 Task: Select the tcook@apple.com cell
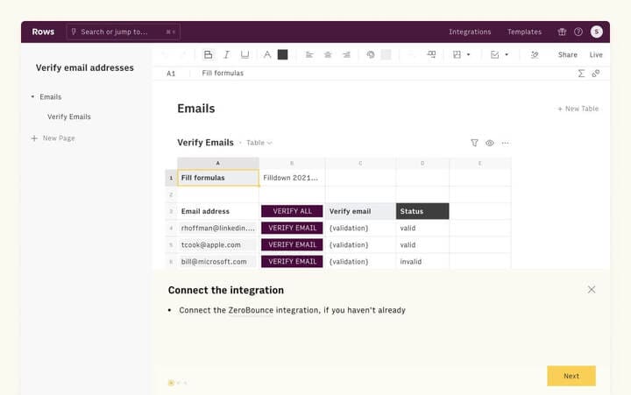217,244
